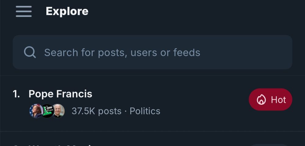305x146 pixels.
Task: Click the partially visible badge on second topic
Action: pyautogui.click(x=269, y=145)
